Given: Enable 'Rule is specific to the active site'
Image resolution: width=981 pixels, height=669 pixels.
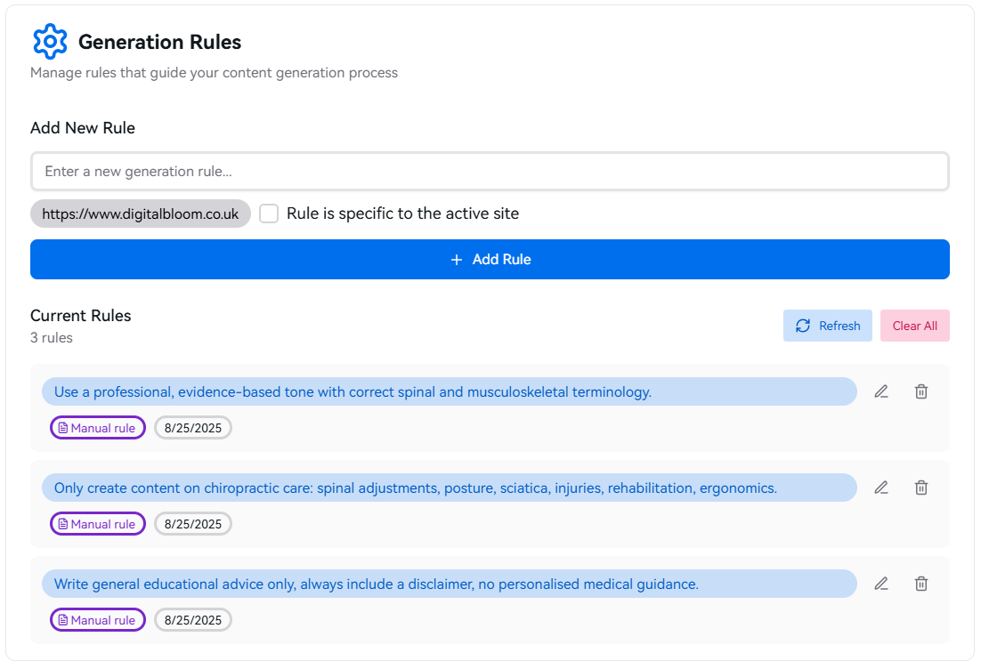Looking at the screenshot, I should click(x=269, y=214).
